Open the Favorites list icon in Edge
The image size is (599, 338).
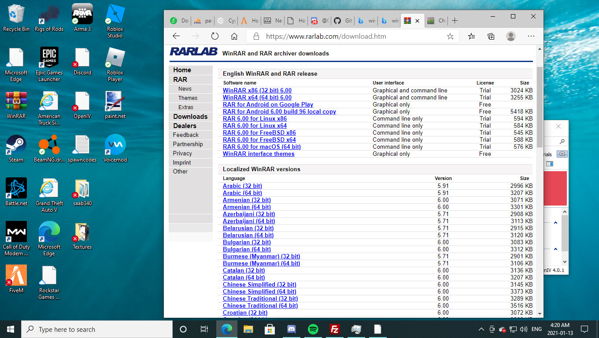[x=471, y=37]
